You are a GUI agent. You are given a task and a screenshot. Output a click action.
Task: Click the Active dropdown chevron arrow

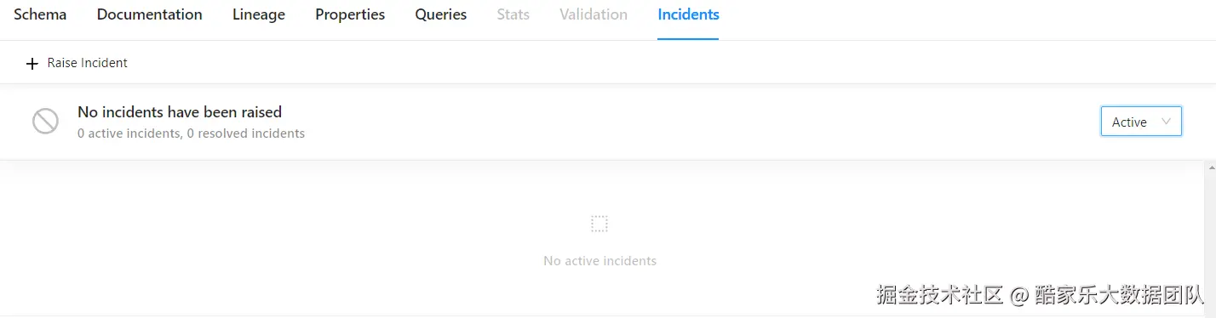1166,122
